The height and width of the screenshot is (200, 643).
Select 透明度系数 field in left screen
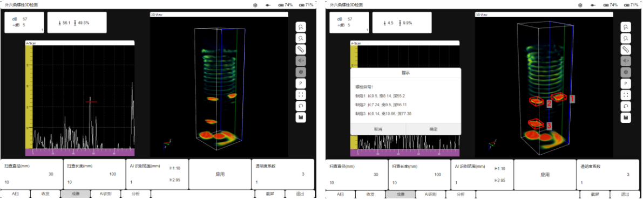[282, 174]
